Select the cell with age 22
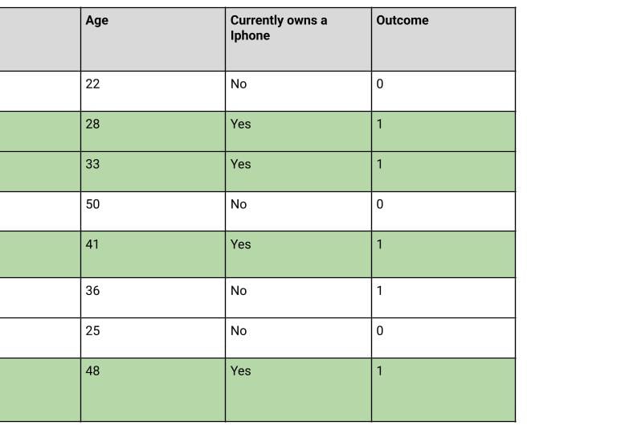 coord(92,84)
